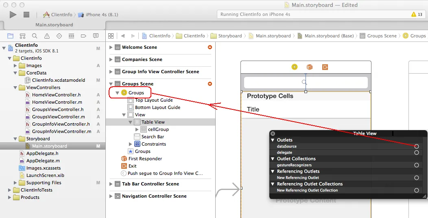Click the delegate outlet connection circle
428x218 pixels.
pos(417,153)
